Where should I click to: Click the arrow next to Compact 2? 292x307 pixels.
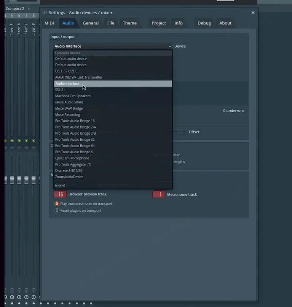(x=29, y=9)
